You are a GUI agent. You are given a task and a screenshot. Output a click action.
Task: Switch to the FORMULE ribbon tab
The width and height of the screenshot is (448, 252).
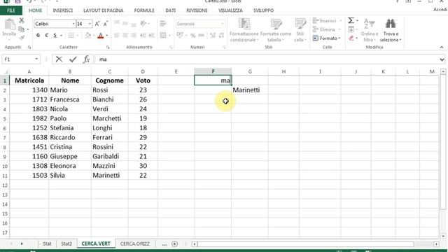click(144, 10)
